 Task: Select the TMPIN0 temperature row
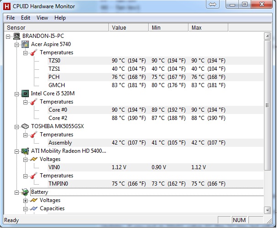click(x=156, y=184)
